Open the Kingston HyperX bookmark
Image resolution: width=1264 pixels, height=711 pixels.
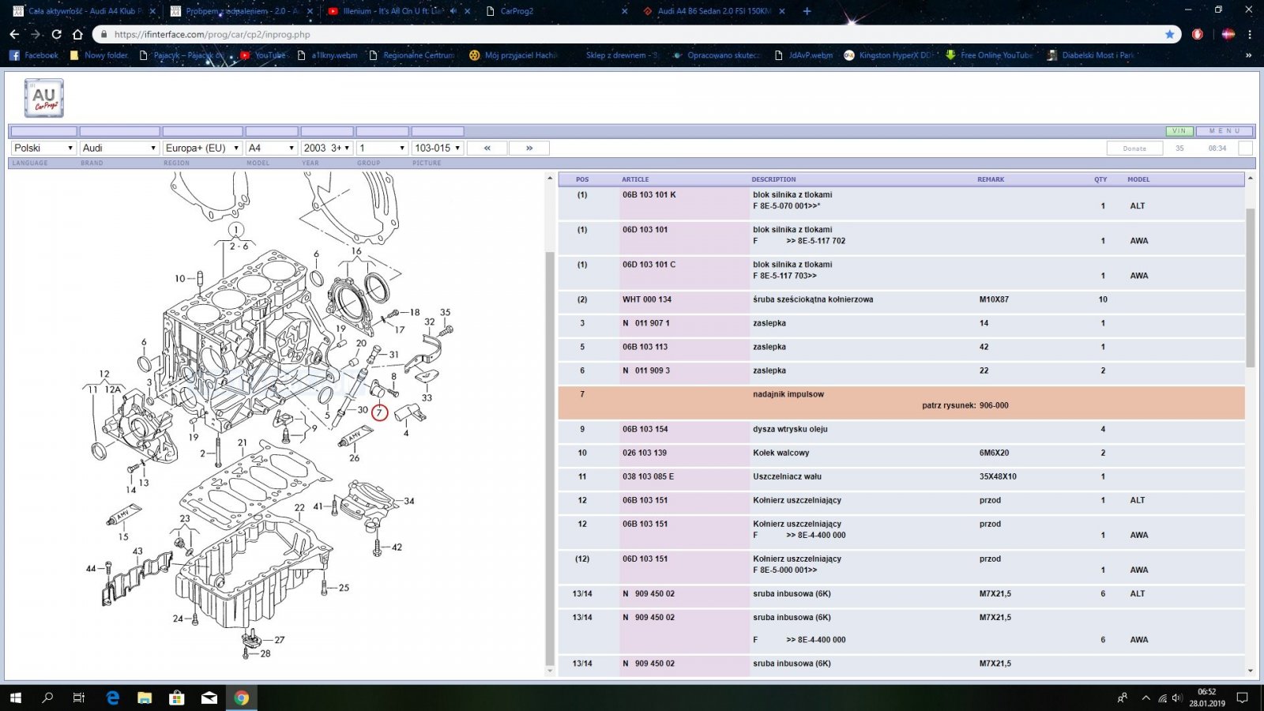coord(890,55)
